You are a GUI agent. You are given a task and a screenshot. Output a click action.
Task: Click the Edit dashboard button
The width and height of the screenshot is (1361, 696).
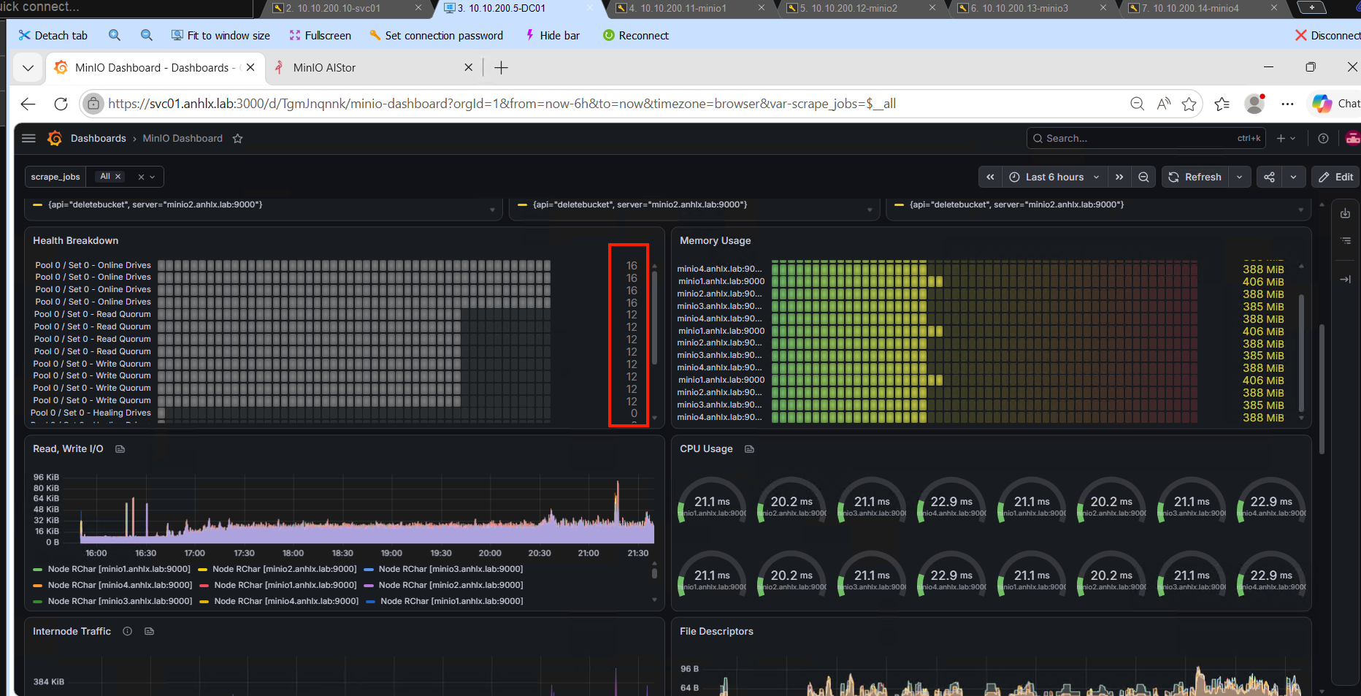pos(1336,177)
